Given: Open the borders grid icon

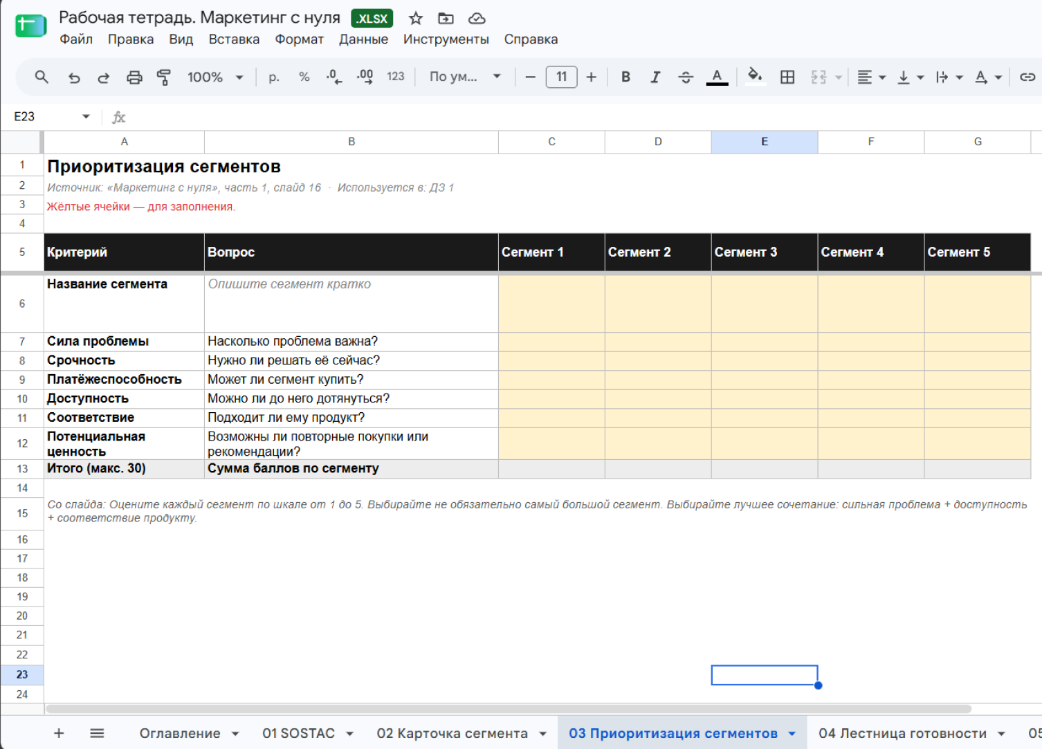Looking at the screenshot, I should [x=787, y=77].
